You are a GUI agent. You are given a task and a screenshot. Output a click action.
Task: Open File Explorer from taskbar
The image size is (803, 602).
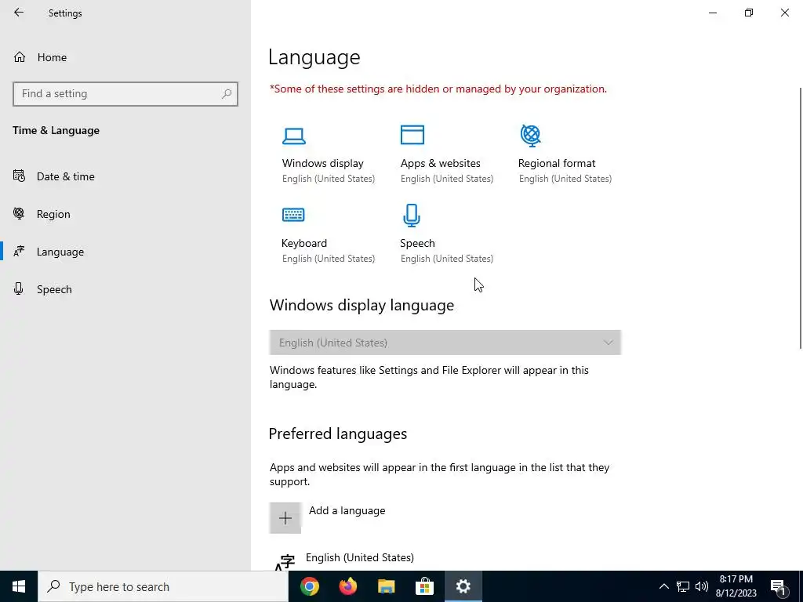[x=387, y=586]
